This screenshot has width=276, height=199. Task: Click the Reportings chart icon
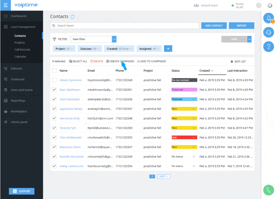coord(6,101)
